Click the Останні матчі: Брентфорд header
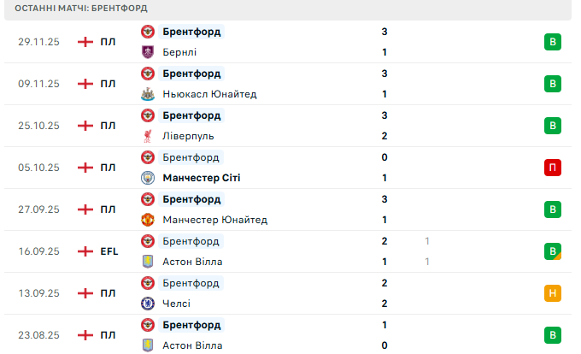This screenshot has height=354, width=581. point(81,8)
